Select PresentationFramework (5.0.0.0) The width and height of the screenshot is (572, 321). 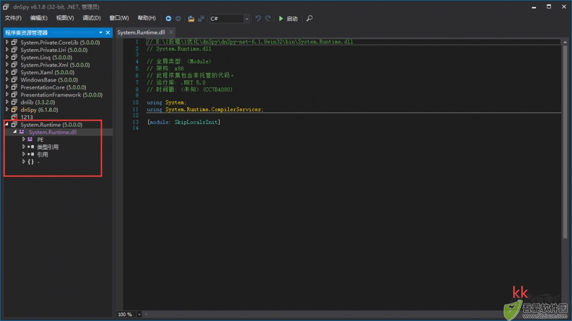[x=61, y=94]
